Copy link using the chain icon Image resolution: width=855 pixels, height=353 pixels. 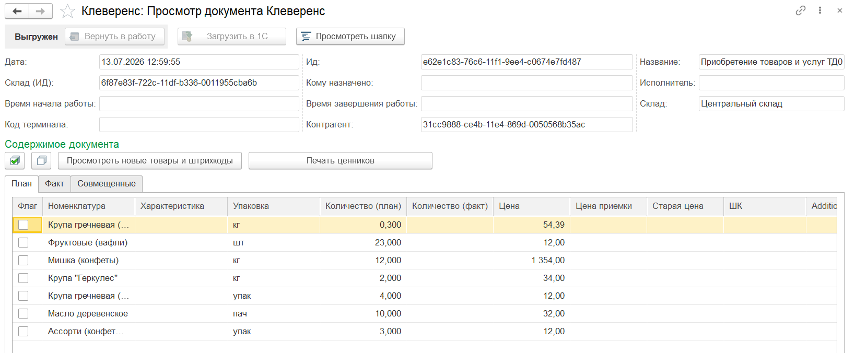[x=801, y=10]
